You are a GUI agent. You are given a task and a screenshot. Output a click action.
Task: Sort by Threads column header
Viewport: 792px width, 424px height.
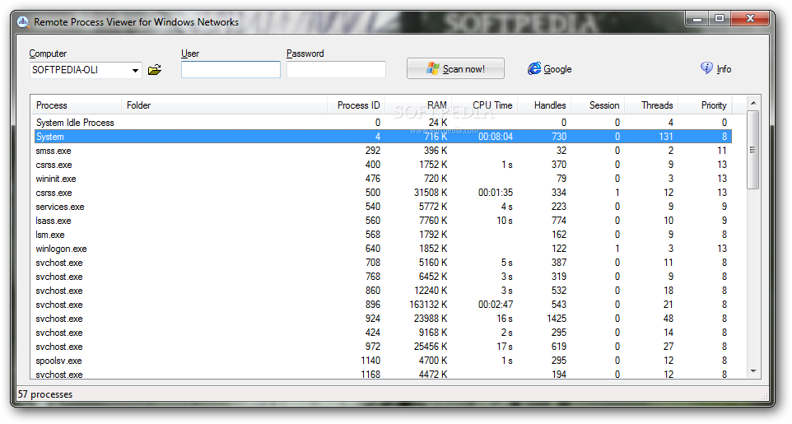coord(651,105)
